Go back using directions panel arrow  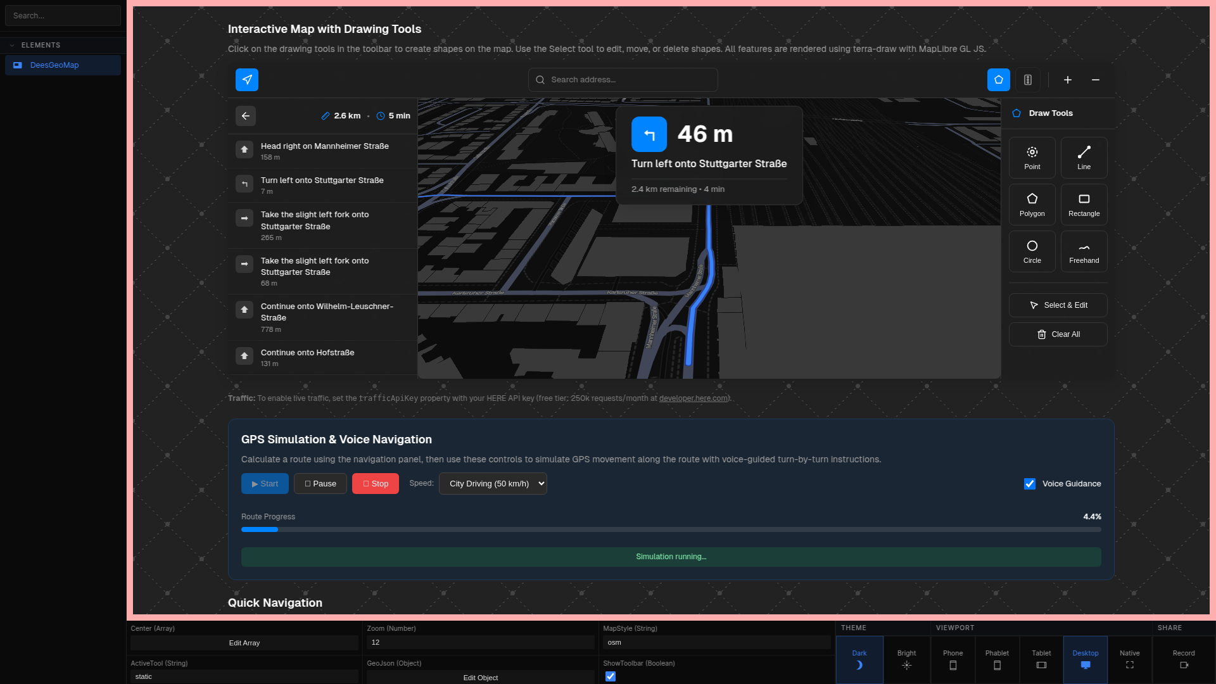click(x=246, y=116)
